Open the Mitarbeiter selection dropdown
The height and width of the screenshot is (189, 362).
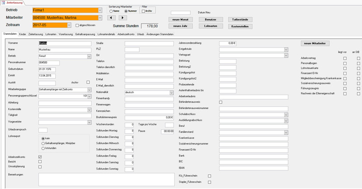(x=100, y=18)
